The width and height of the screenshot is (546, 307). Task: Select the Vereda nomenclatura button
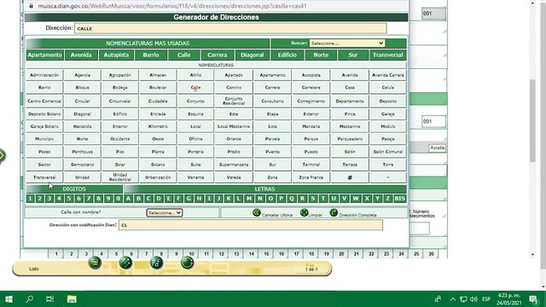(234, 177)
